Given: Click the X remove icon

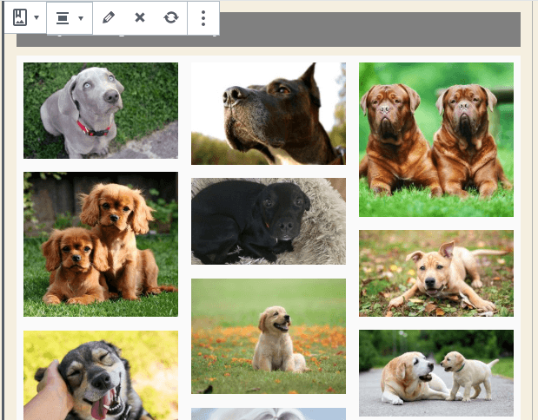Looking at the screenshot, I should click(140, 17).
